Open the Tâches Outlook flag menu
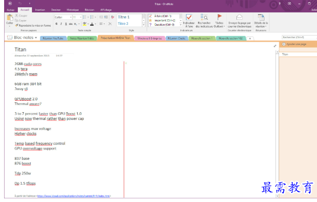317x202 pixels. [x=219, y=21]
